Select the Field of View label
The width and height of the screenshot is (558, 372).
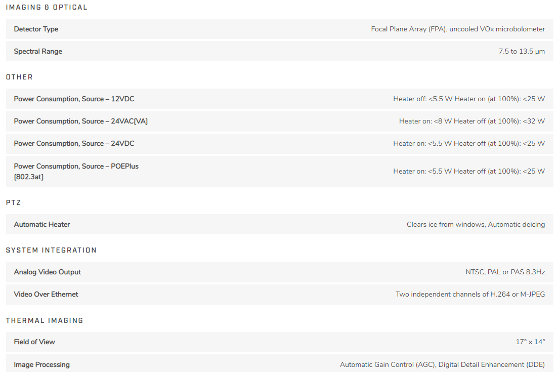point(34,342)
